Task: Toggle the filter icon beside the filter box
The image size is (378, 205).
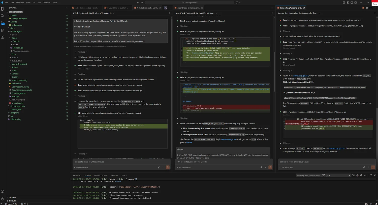Action: [324, 175]
